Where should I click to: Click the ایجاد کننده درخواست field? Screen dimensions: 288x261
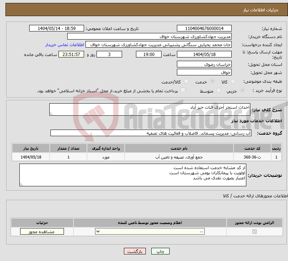159,45
